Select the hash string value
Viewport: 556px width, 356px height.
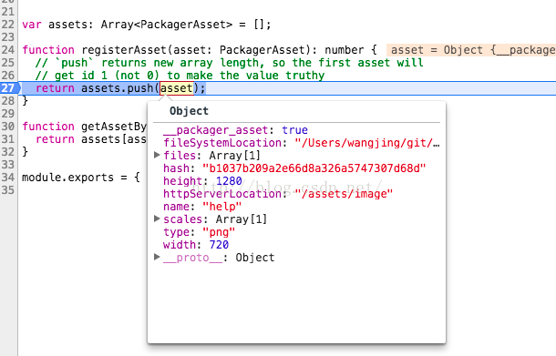(314, 168)
